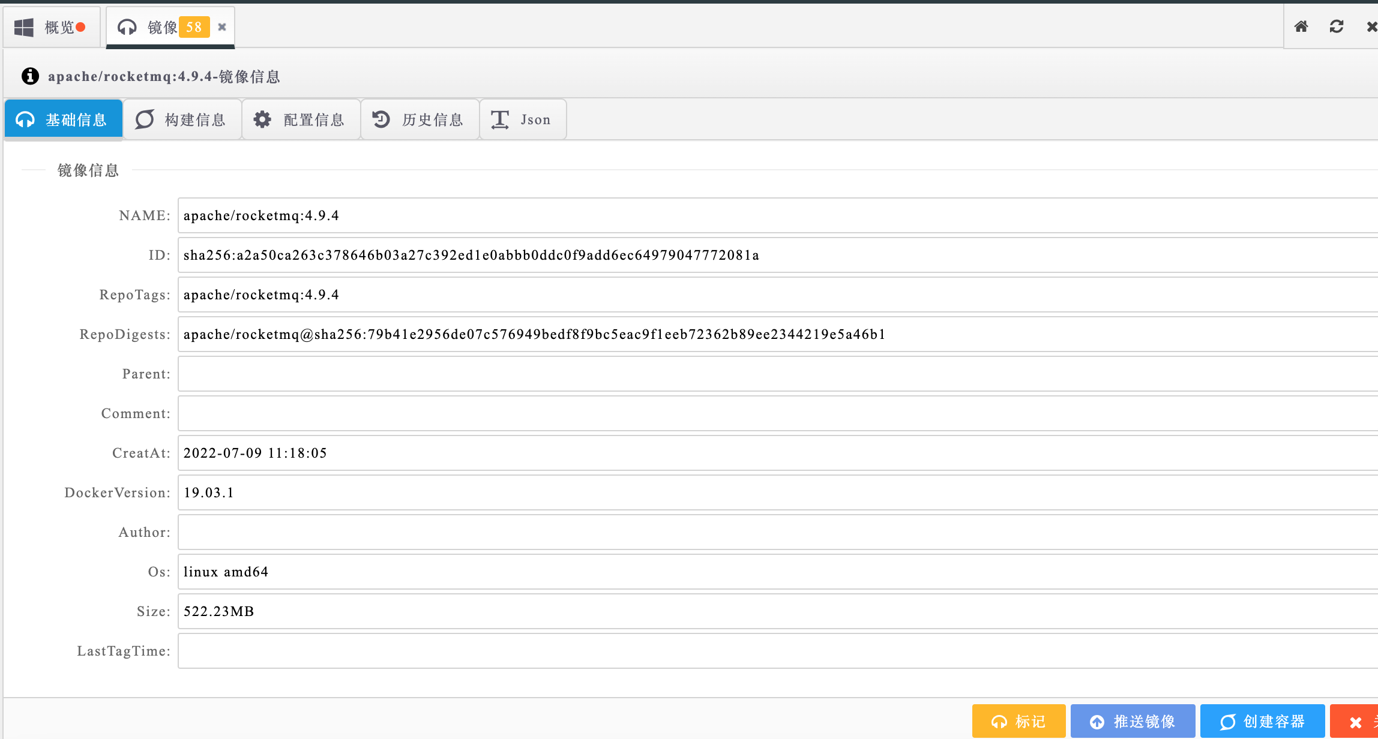The image size is (1378, 739).
Task: Click in the empty Comment field
Action: (x=778, y=413)
